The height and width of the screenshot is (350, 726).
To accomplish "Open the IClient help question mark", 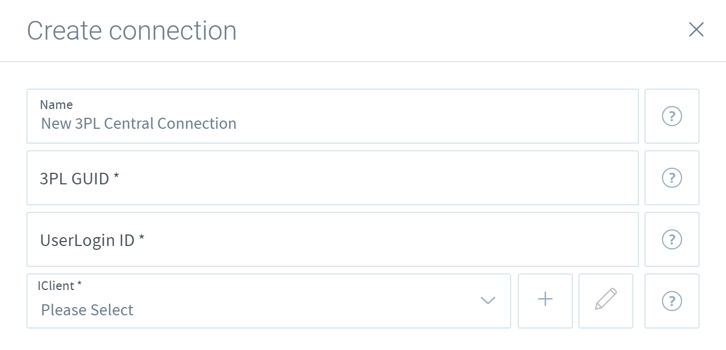I will (x=672, y=301).
